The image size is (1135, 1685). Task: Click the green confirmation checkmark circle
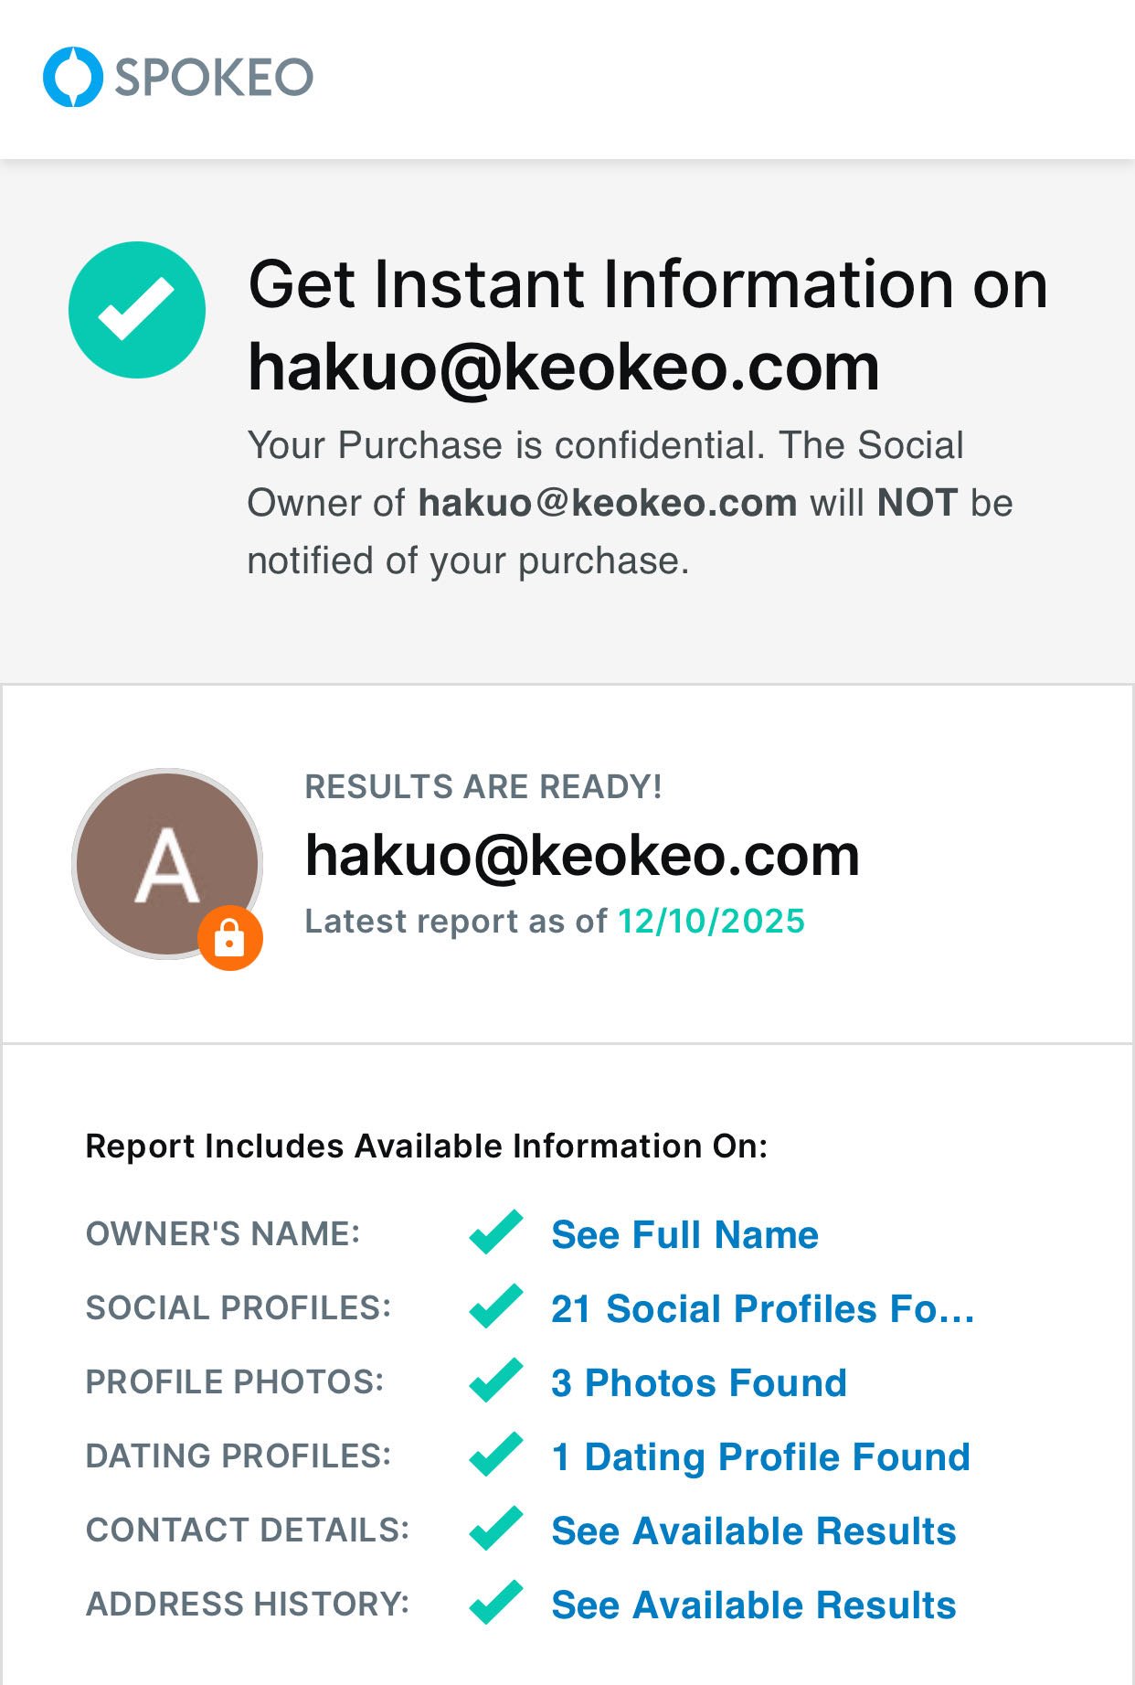pyautogui.click(x=137, y=310)
